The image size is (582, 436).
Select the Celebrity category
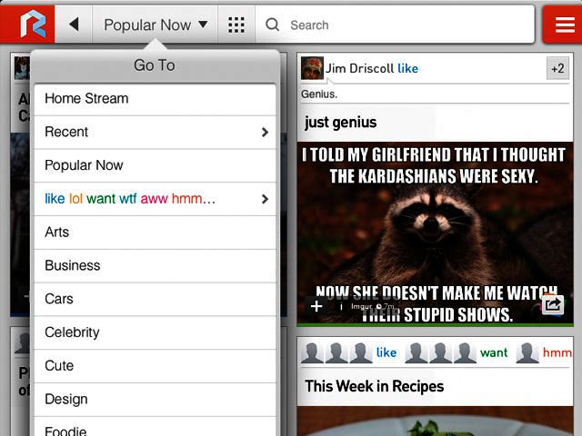pyautogui.click(x=155, y=332)
